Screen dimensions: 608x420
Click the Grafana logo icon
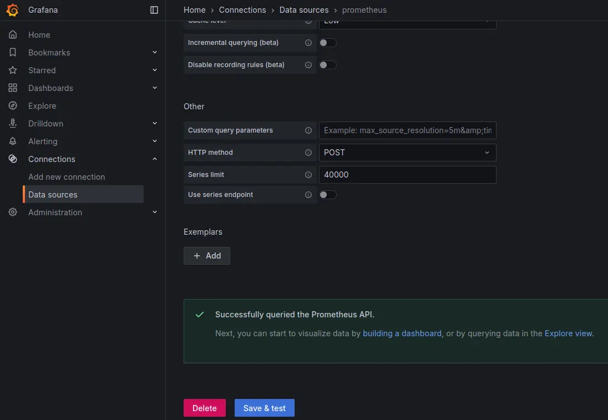click(13, 10)
